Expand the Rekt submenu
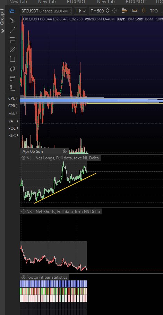This screenshot has width=163, height=315. 17,135
